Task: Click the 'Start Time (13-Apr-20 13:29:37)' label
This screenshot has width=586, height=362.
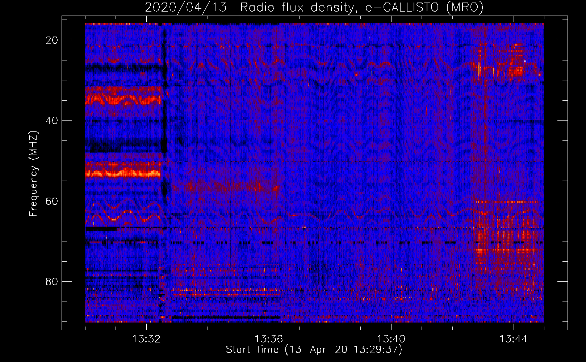Action: click(x=314, y=350)
